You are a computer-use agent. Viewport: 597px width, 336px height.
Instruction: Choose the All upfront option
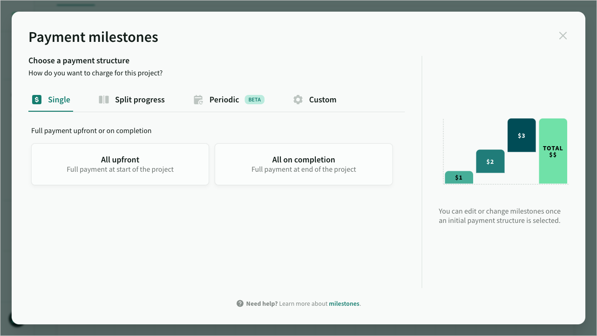click(120, 164)
